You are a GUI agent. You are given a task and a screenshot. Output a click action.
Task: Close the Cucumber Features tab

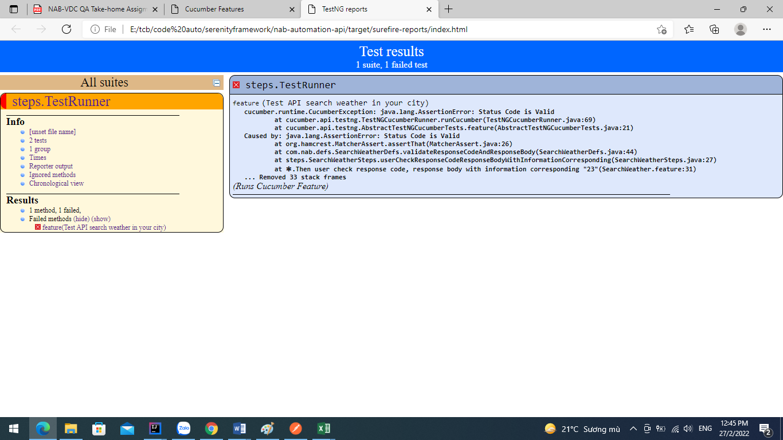[292, 9]
